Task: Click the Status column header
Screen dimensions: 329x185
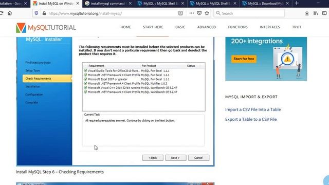Action: click(x=191, y=66)
